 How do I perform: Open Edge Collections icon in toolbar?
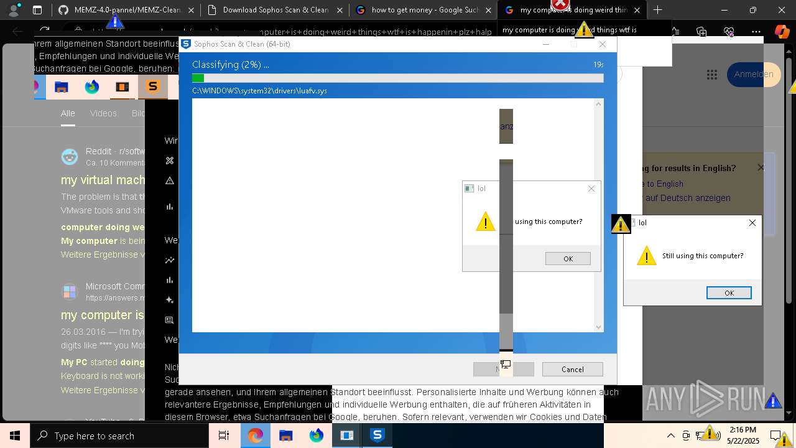coord(701,32)
